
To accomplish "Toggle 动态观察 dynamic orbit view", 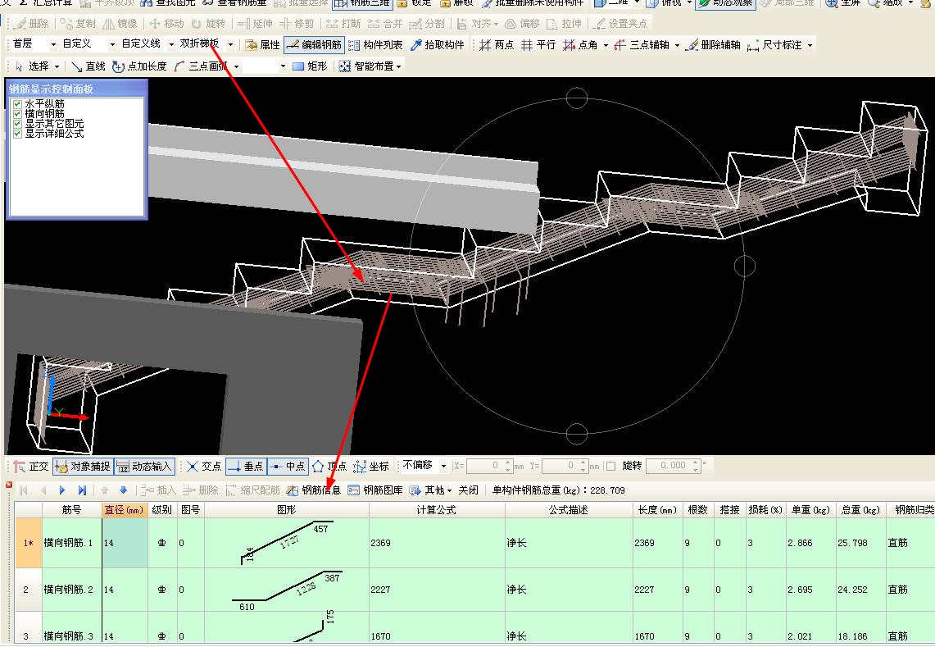I will (724, 3).
